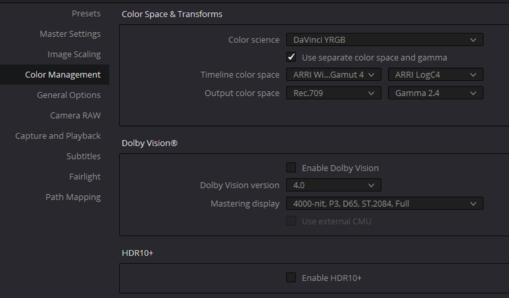
Task: Go to Master Settings page
Action: [x=70, y=34]
